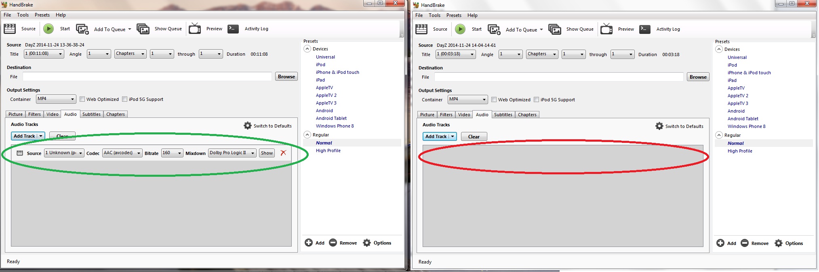
Task: Click Add preset plus icon in right window
Action: coord(720,243)
